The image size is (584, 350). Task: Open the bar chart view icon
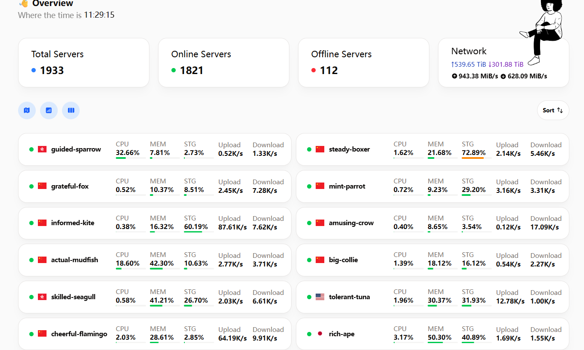49,110
